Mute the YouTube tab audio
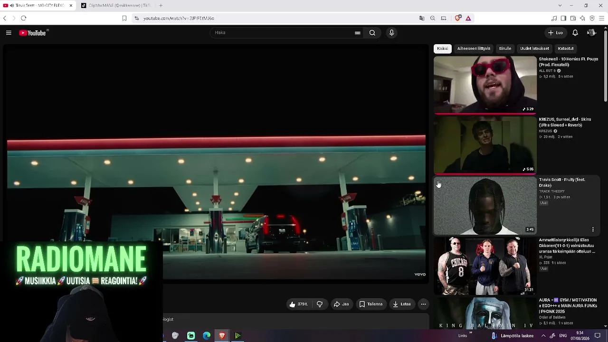The height and width of the screenshot is (342, 608). (x=12, y=6)
